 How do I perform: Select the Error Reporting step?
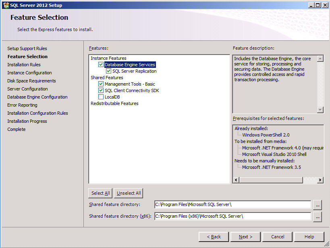pos(22,105)
